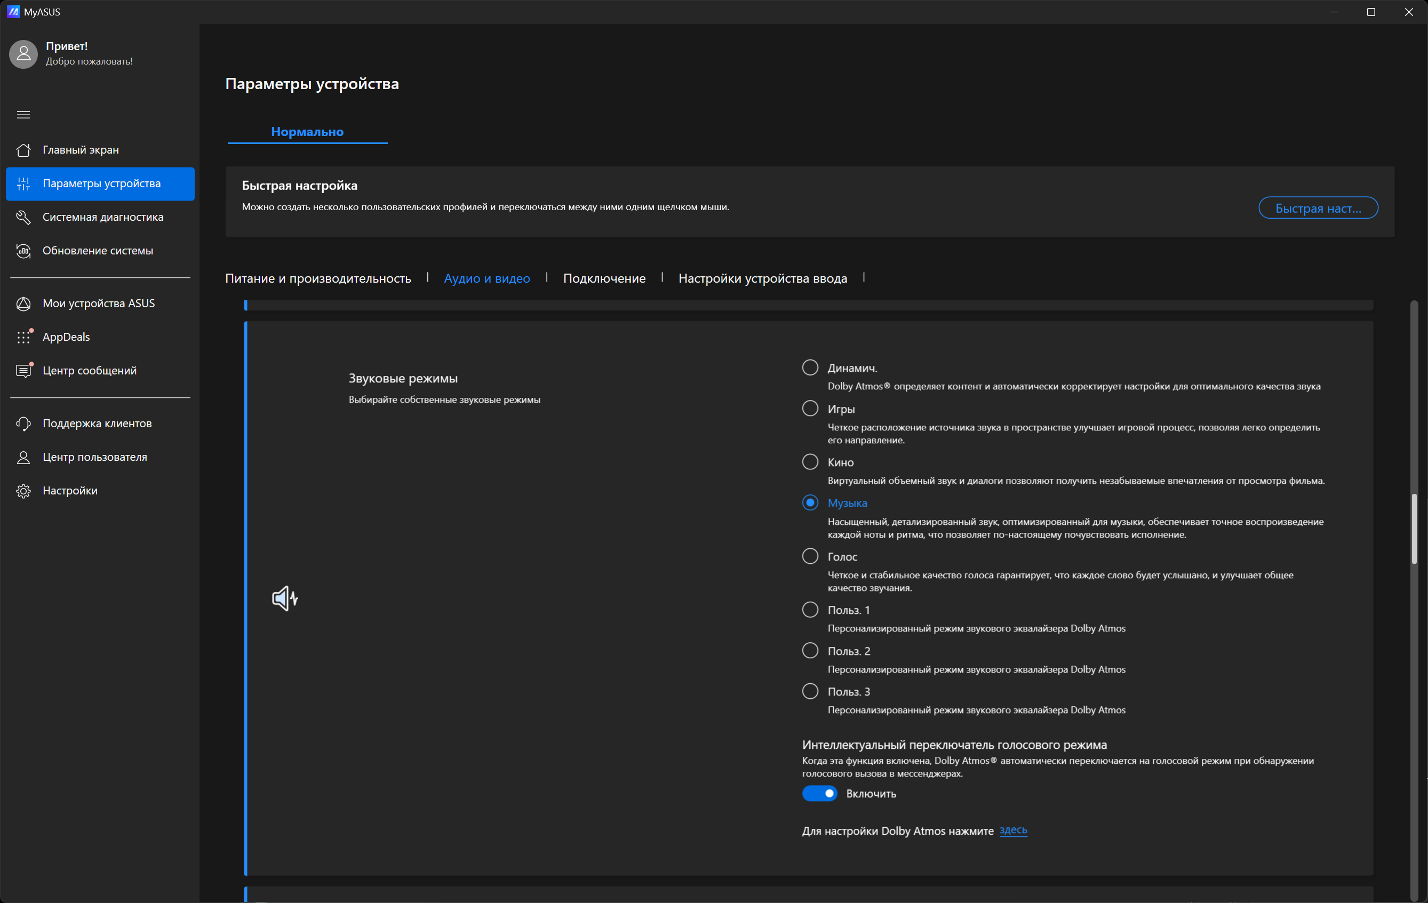Open AppDeals grid icon
This screenshot has height=903, width=1428.
pyautogui.click(x=23, y=337)
